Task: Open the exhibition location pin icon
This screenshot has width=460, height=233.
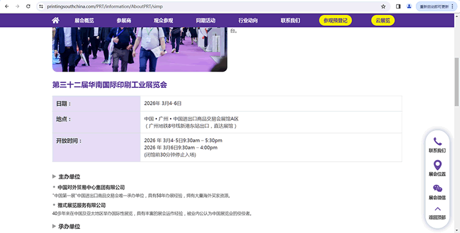Action: coord(437,165)
